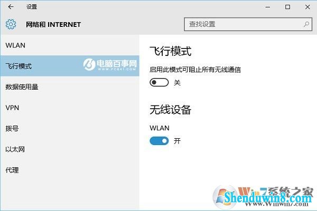Minimize the settings window

click(x=268, y=7)
